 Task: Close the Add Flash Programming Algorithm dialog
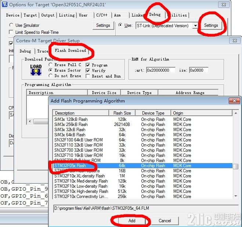coord(234,101)
